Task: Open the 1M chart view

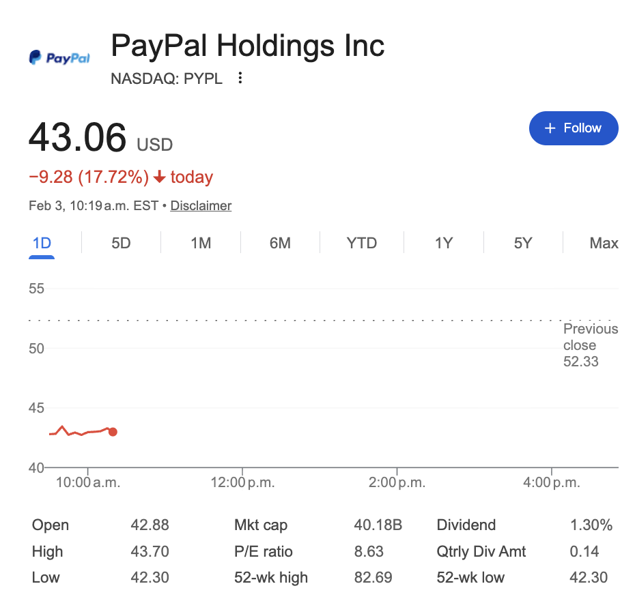Action: [201, 243]
